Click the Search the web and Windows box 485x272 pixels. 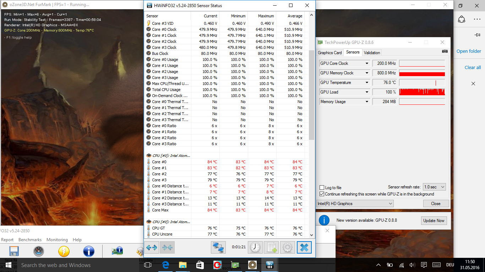(78, 265)
